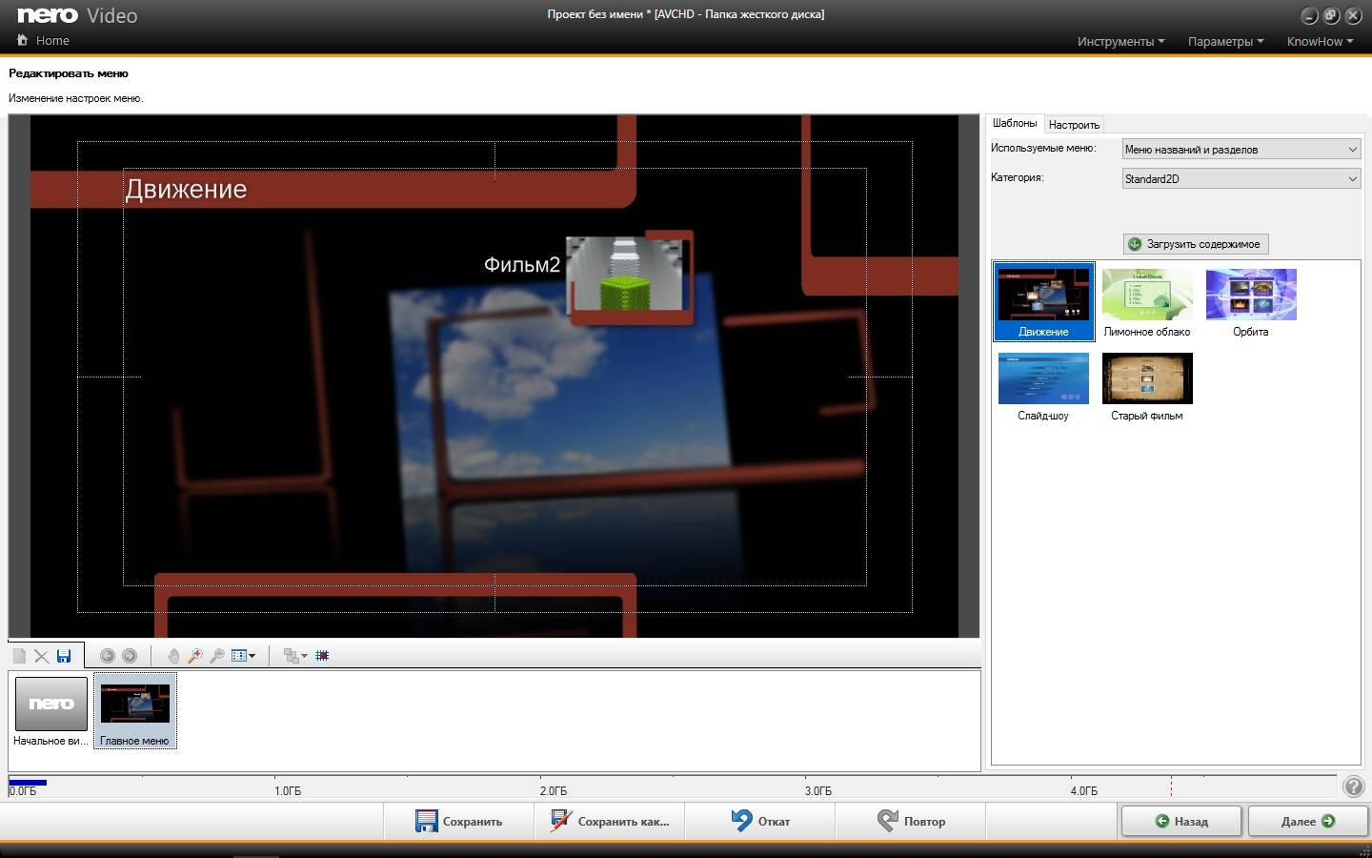Image resolution: width=1372 pixels, height=858 pixels.
Task: Click the zoom in magnifier icon
Action: click(195, 656)
